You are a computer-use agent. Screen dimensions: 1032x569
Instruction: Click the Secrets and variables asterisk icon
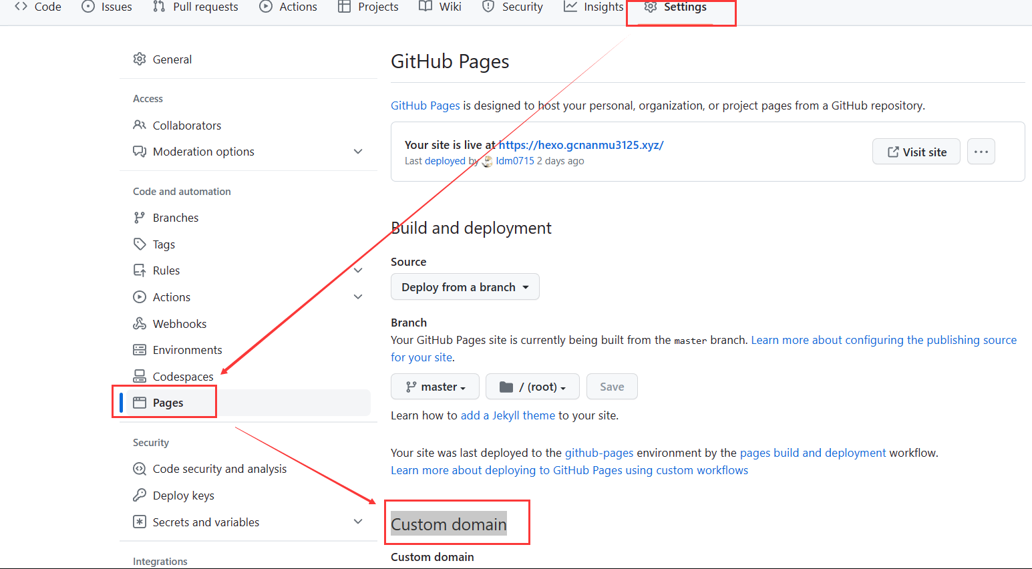pos(140,522)
